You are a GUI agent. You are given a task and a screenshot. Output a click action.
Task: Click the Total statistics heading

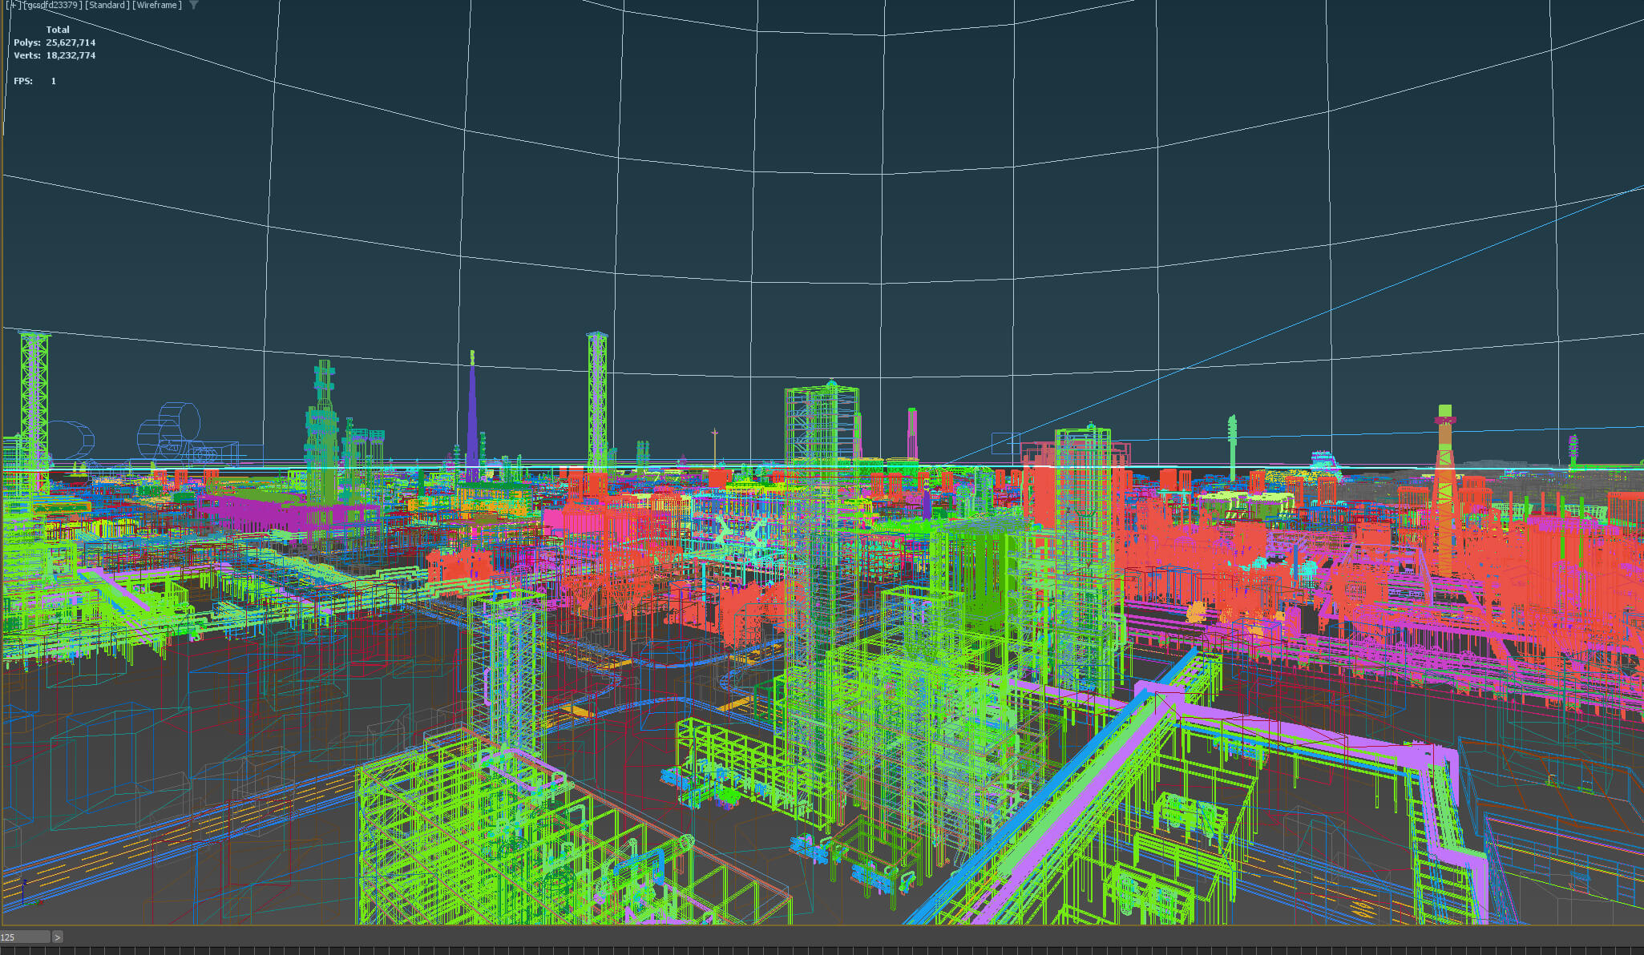pyautogui.click(x=58, y=30)
